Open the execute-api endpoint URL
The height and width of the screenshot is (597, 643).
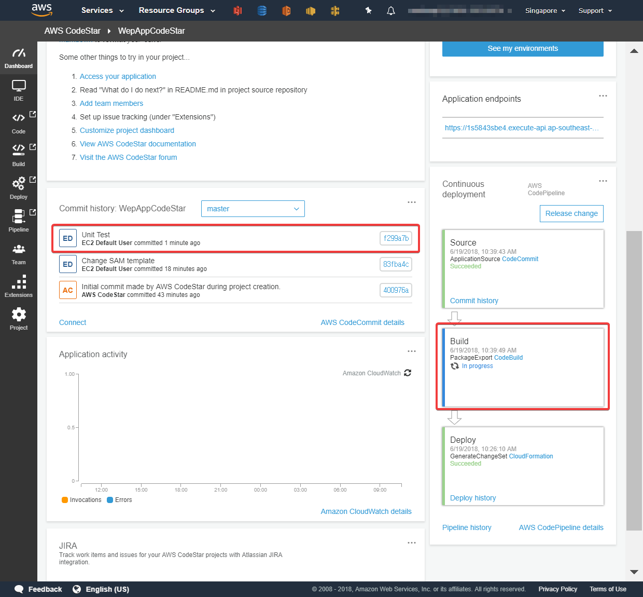(522, 128)
